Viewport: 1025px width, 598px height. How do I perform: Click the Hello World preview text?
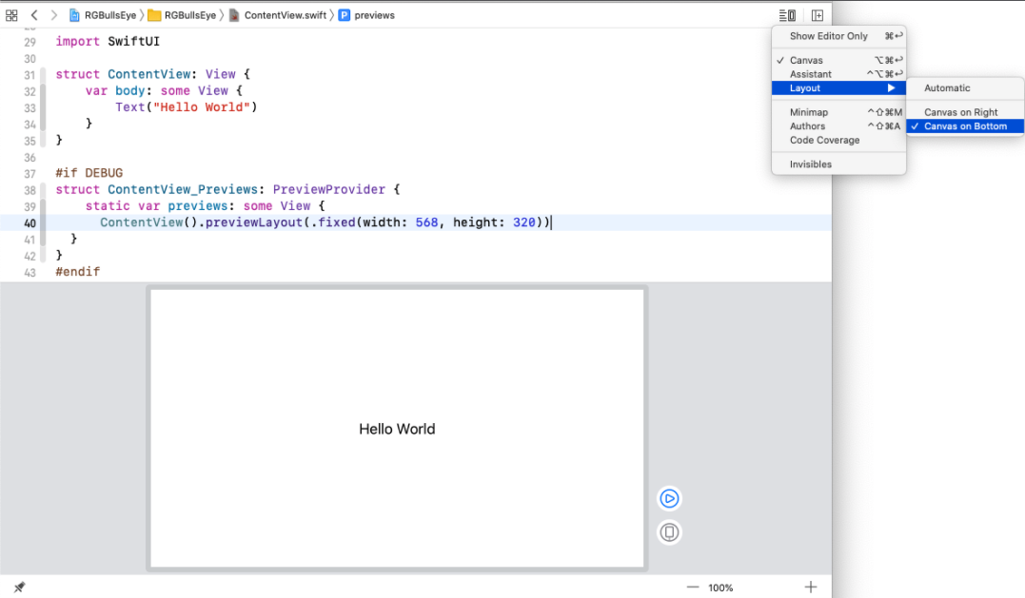click(397, 429)
